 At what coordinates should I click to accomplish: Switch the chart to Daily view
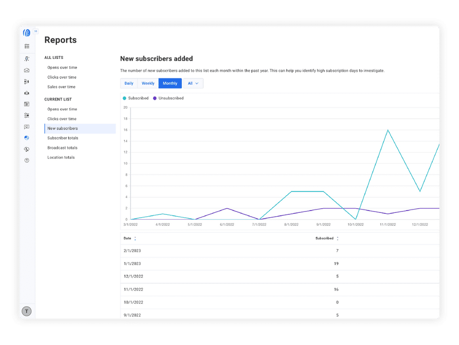pyautogui.click(x=129, y=83)
